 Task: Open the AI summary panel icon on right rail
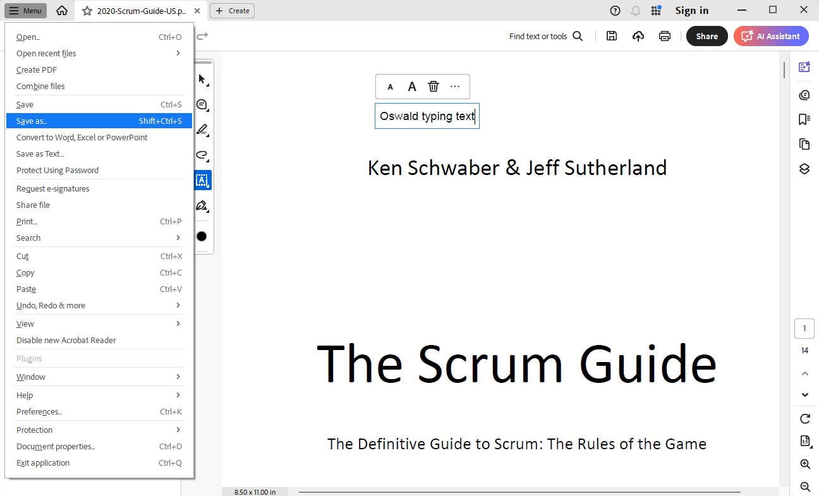coord(804,67)
